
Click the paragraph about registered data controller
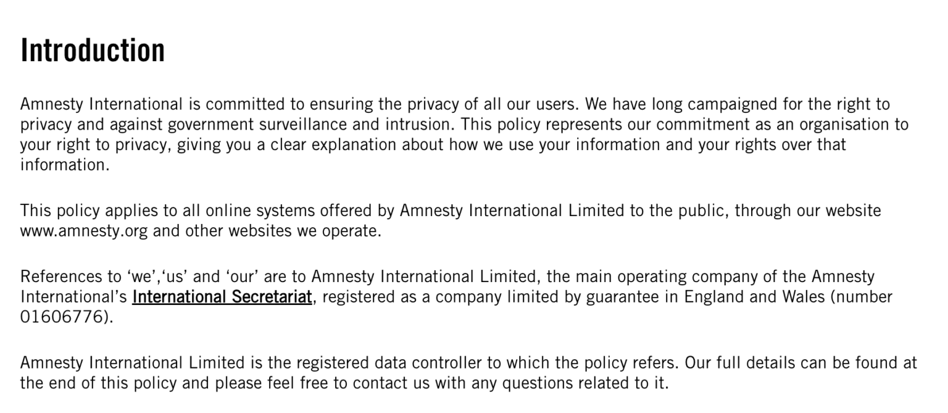point(468,372)
